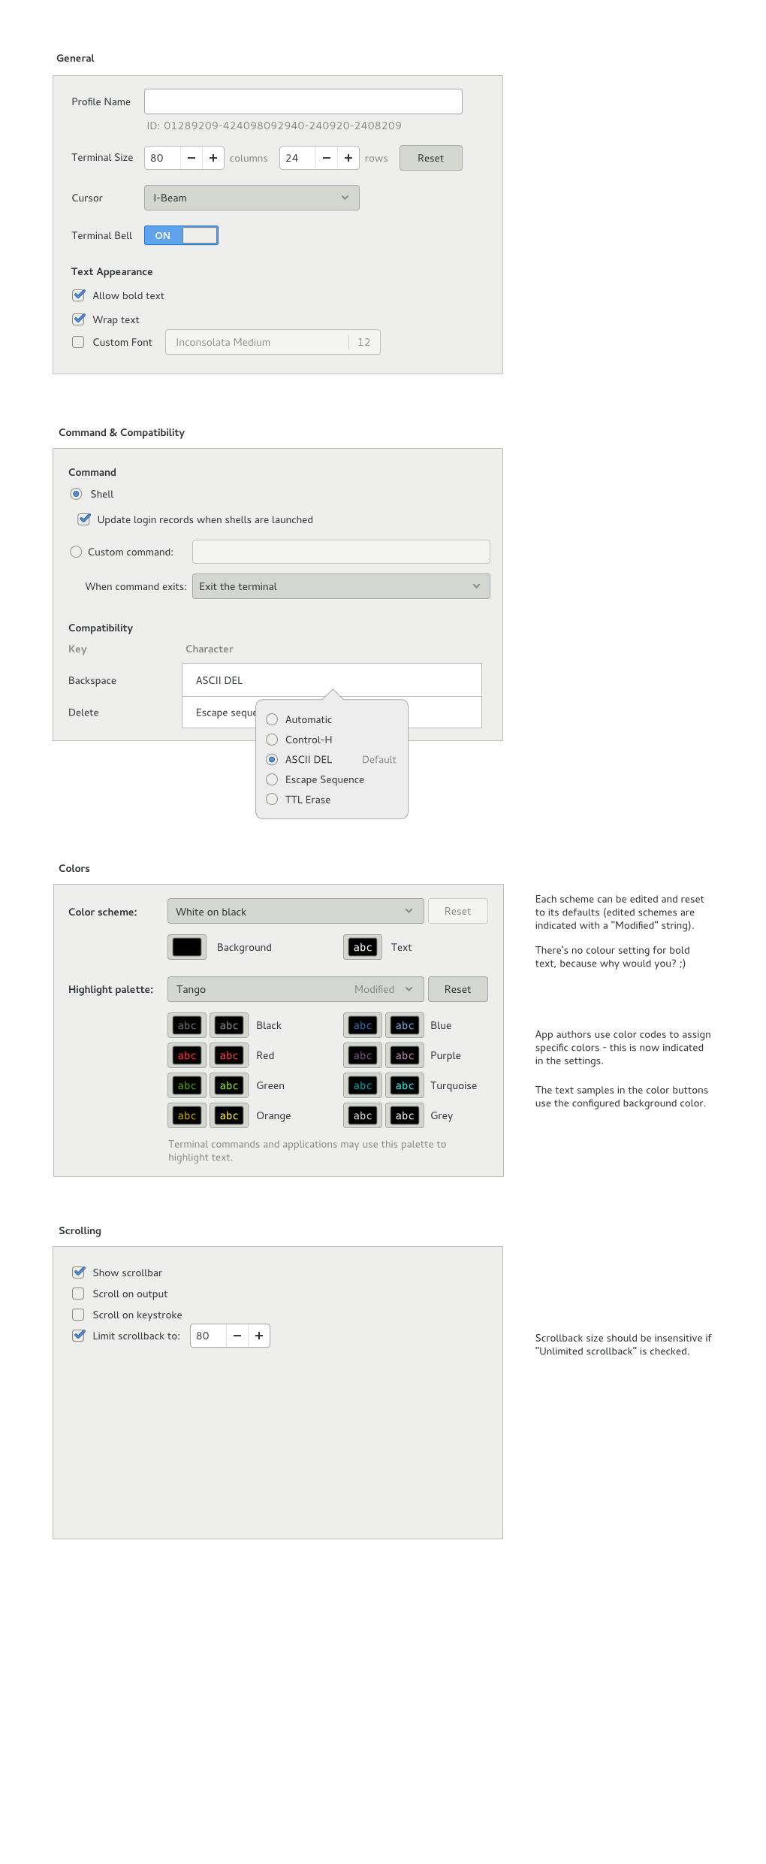
Task: Toggle Update login records checkbox
Action: tap(84, 519)
